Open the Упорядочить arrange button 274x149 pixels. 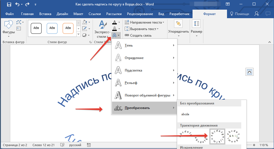tap(179, 28)
